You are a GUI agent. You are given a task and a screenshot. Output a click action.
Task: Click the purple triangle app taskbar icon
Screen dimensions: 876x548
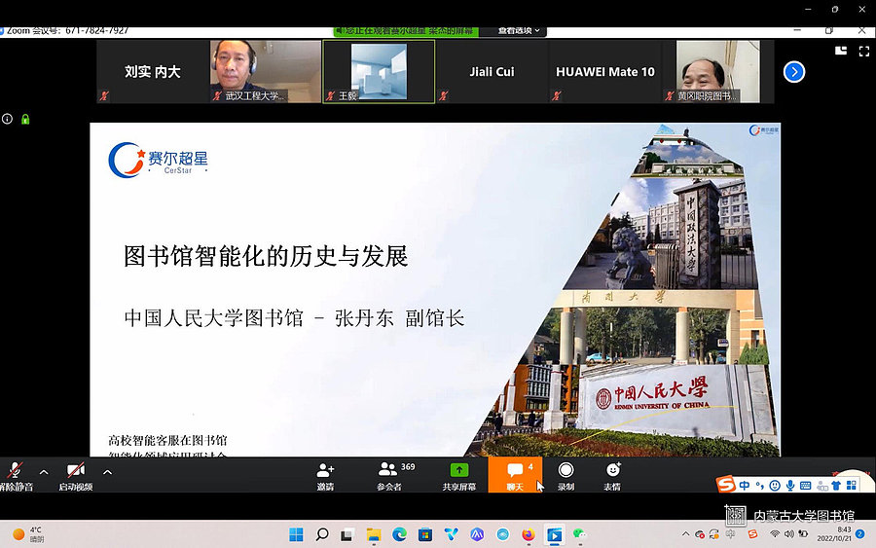point(477,535)
